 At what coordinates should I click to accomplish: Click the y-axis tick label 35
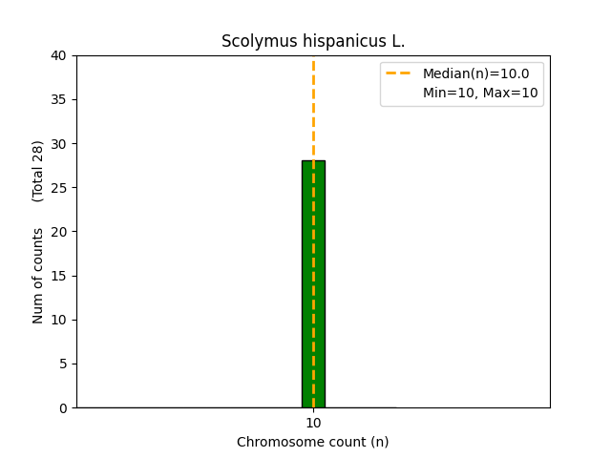click(59, 99)
